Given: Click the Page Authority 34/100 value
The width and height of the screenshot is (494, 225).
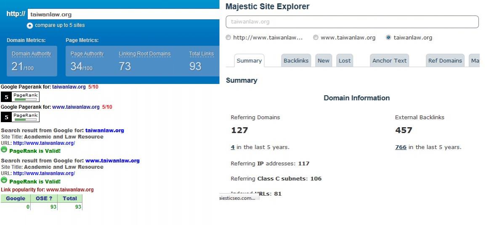Looking at the screenshot, I should pyautogui.click(x=81, y=66).
